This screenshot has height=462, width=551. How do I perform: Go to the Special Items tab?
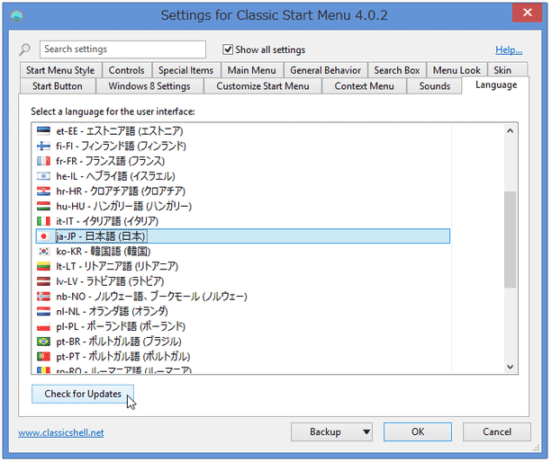[185, 70]
